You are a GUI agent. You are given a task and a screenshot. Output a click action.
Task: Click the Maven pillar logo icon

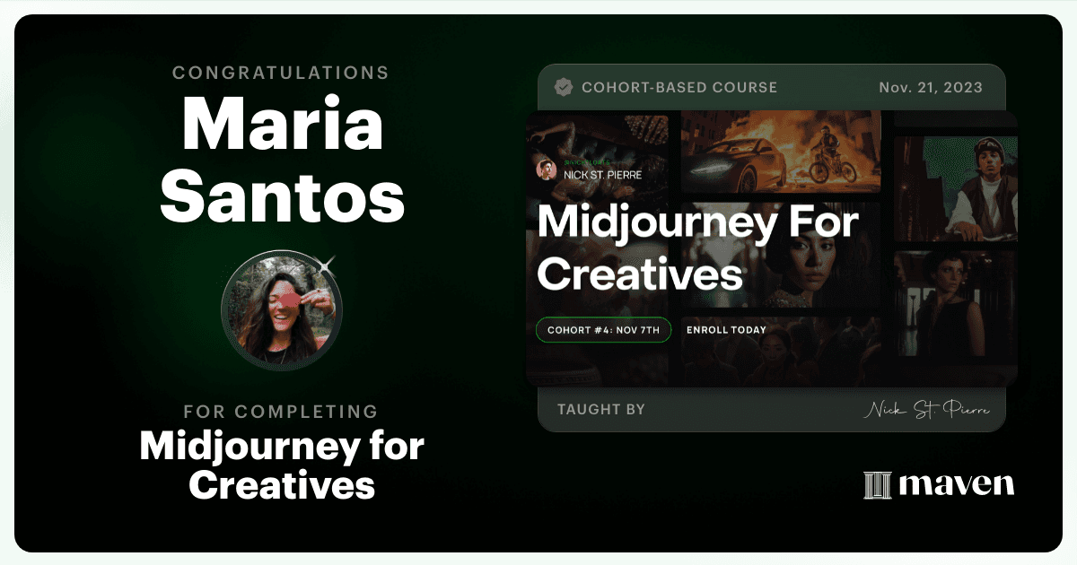point(877,485)
